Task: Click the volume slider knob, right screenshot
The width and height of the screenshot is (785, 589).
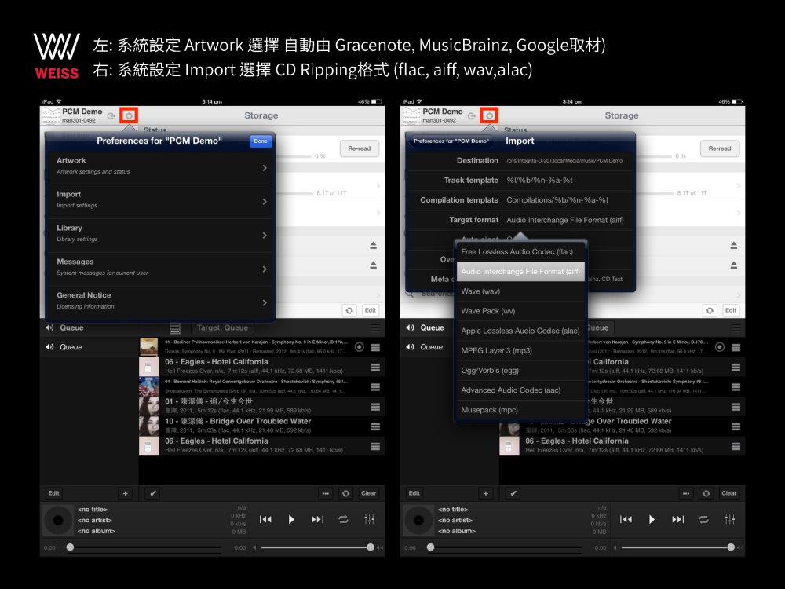Action: point(731,547)
